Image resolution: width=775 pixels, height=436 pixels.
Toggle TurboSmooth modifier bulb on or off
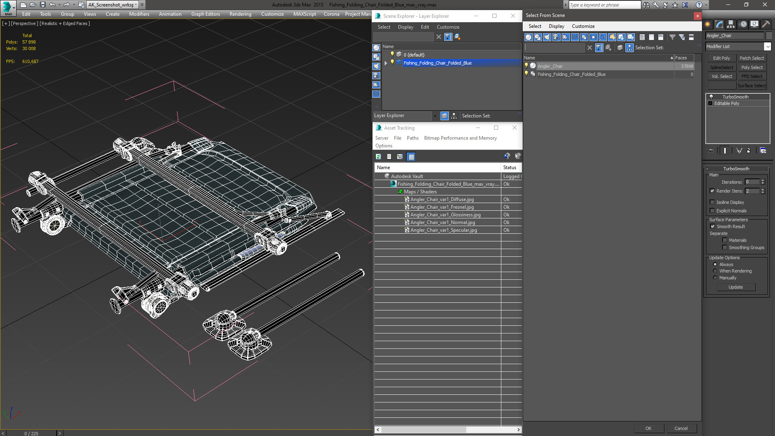pos(711,97)
